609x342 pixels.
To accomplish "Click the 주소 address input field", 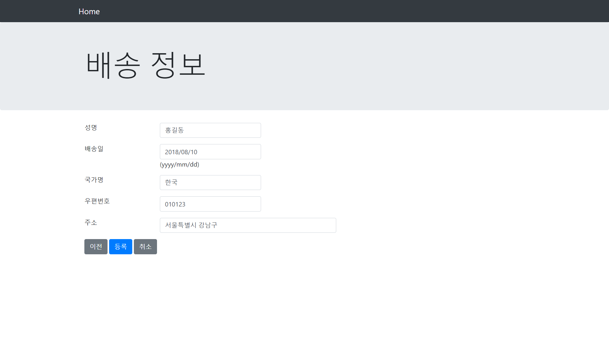I will pos(248,225).
